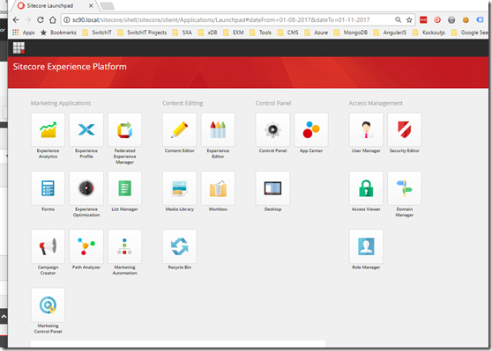Open a new browser tab

coord(108,5)
